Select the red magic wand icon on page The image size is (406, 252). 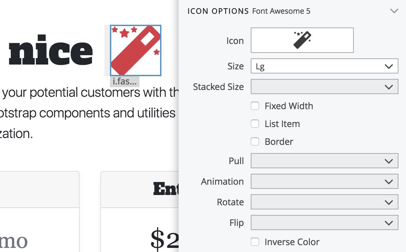point(135,50)
